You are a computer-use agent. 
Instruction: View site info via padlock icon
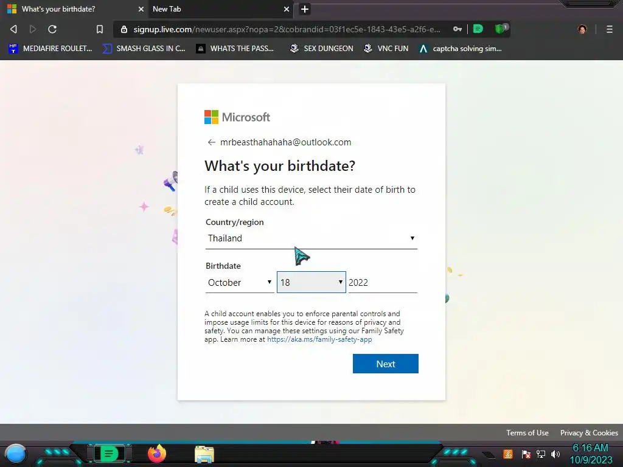click(x=124, y=29)
